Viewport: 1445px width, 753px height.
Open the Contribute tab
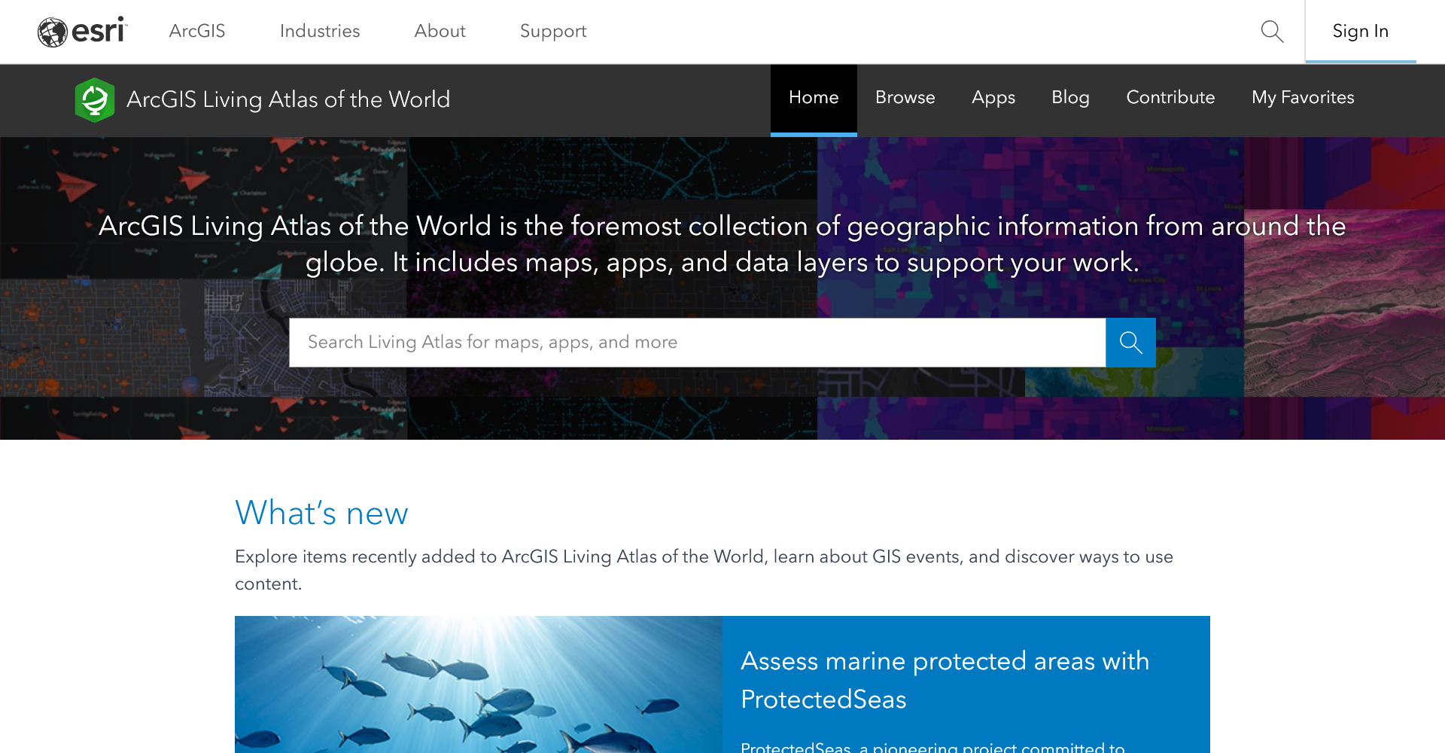click(x=1170, y=98)
